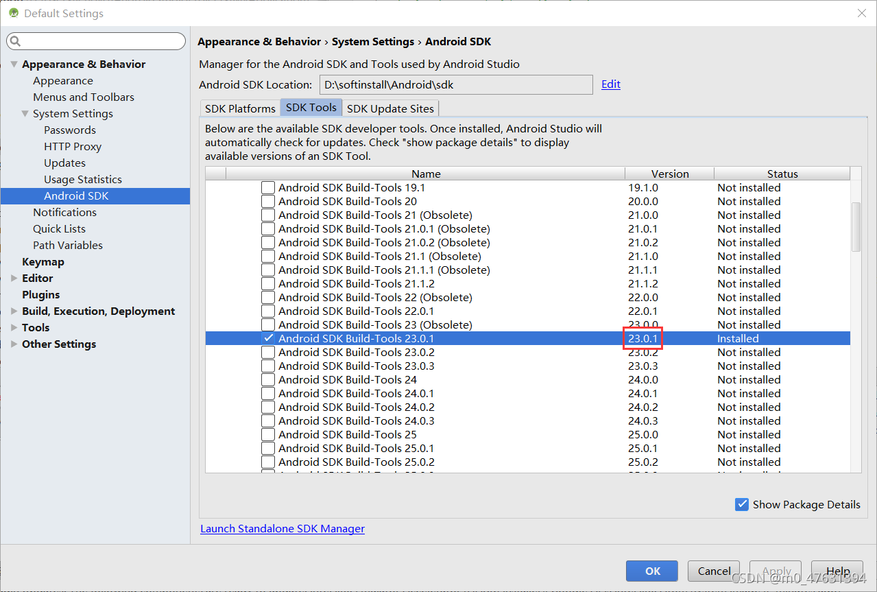
Task: Check Android SDK Build-Tools 24.0.3
Action: [268, 421]
